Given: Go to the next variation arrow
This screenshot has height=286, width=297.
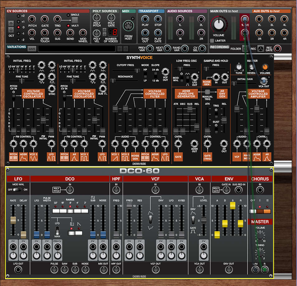Looking at the screenshot, I should click(126, 49).
